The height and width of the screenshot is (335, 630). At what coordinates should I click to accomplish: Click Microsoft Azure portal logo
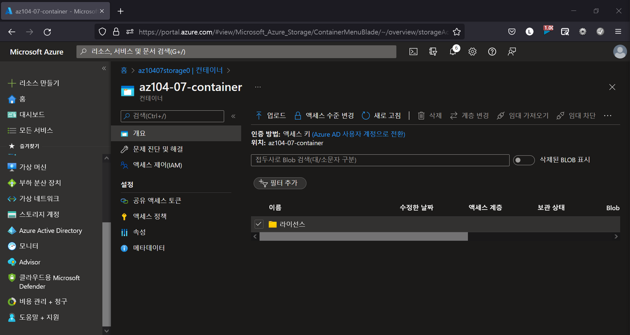37,52
